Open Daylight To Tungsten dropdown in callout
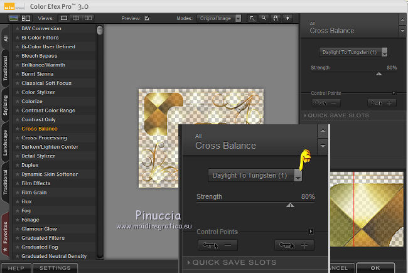 [255, 175]
